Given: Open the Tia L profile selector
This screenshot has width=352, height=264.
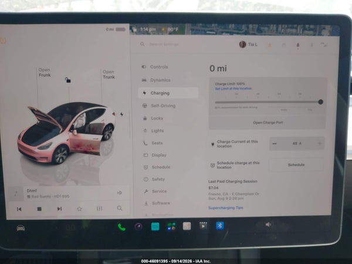Looking at the screenshot, I should [248, 45].
